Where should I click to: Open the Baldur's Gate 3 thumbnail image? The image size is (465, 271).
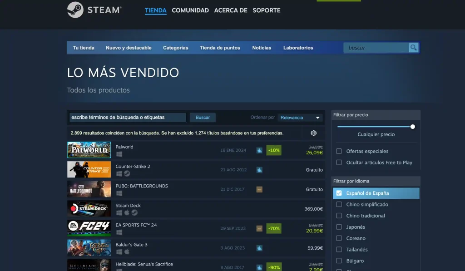89,247
